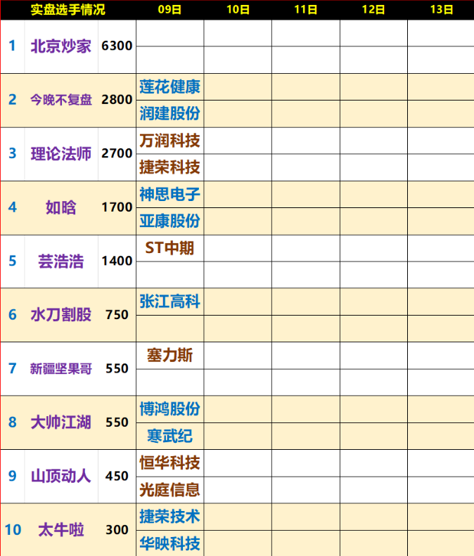474x556 pixels.
Task: Click the value 1400
Action: [117, 261]
